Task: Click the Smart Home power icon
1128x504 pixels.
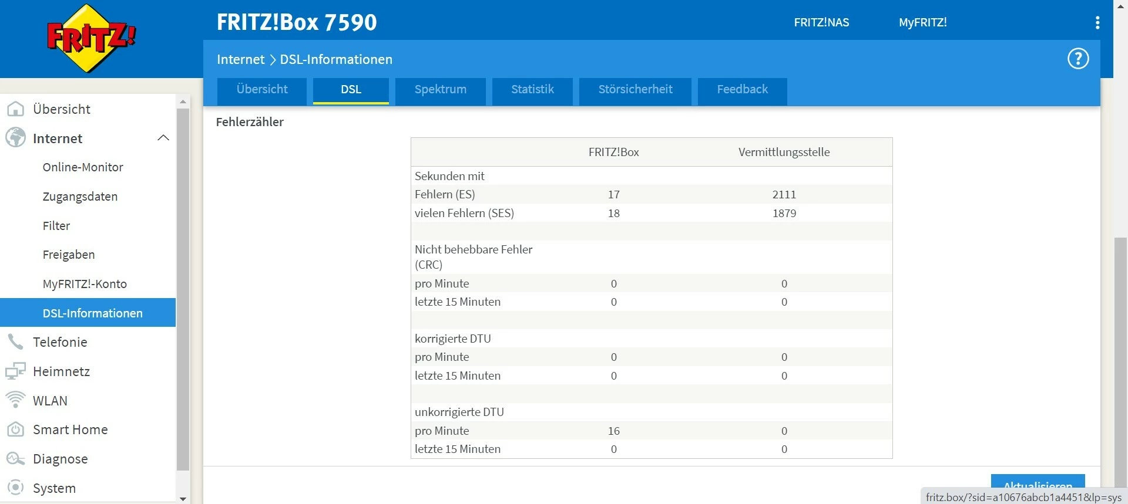Action: pos(15,429)
